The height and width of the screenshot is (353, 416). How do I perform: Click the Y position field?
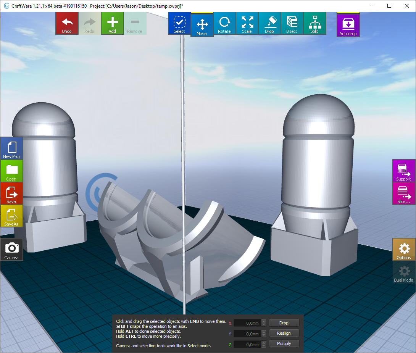[x=247, y=334]
